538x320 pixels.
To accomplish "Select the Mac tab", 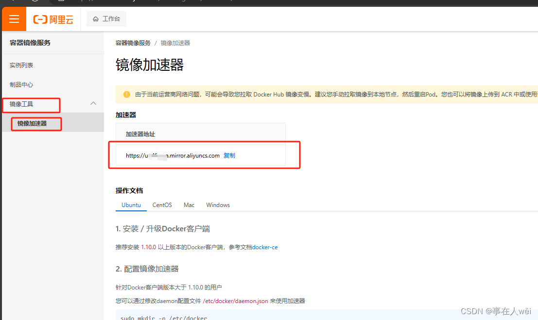I will pyautogui.click(x=189, y=205).
